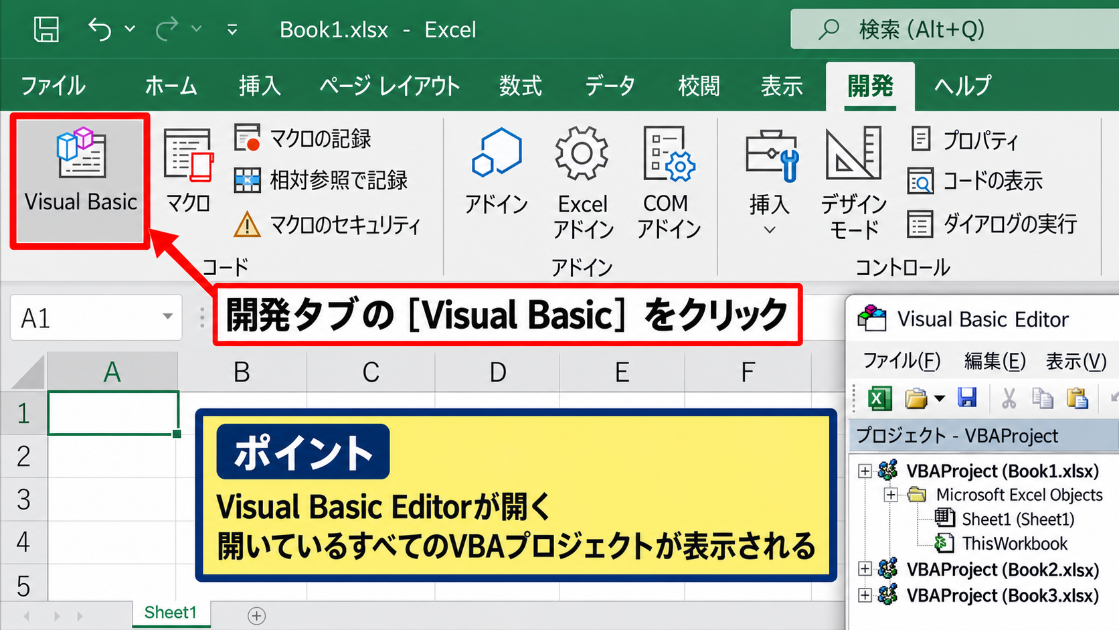This screenshot has height=630, width=1119.
Task: Click ダイアログの実行
Action: (993, 224)
